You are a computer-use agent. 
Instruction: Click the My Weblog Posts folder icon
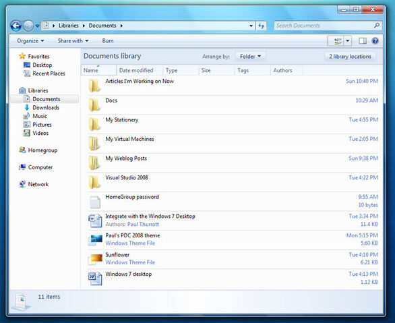pos(94,163)
